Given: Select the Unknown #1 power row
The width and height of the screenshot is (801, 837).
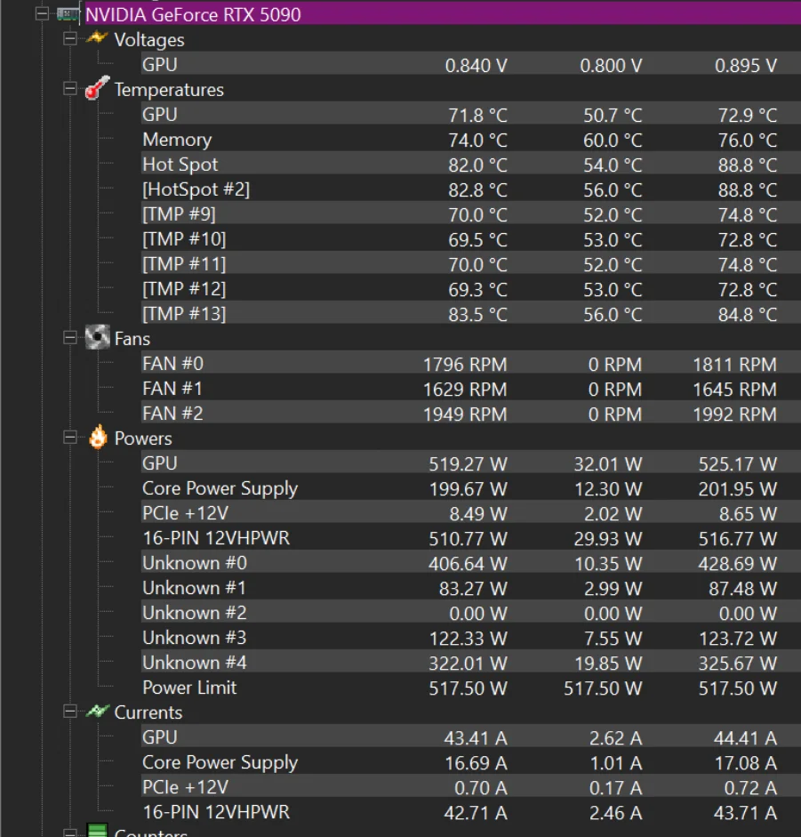Looking at the screenshot, I should [x=470, y=588].
